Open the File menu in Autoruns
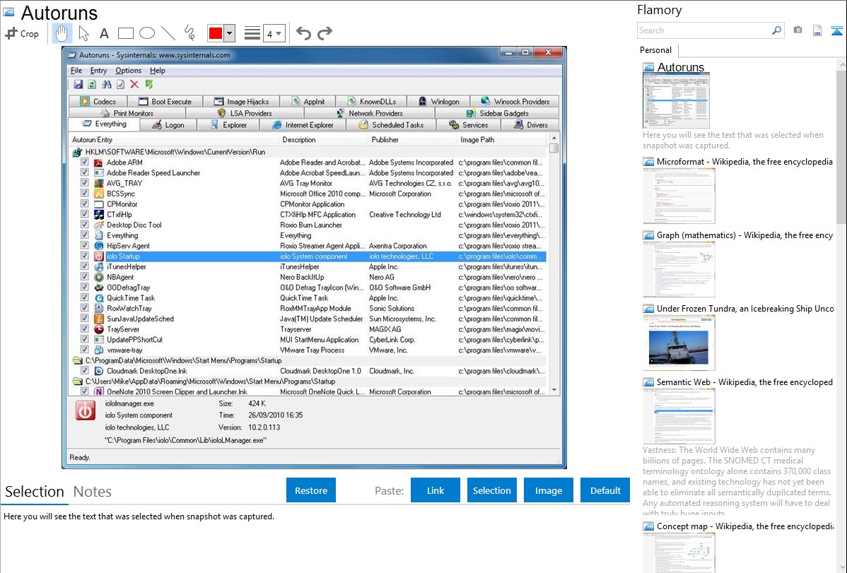Viewport: 847px width, 573px height. pyautogui.click(x=76, y=71)
